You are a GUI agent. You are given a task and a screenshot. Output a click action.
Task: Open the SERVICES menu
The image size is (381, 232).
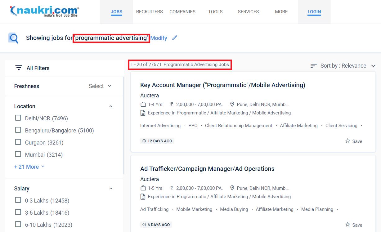[x=248, y=12]
